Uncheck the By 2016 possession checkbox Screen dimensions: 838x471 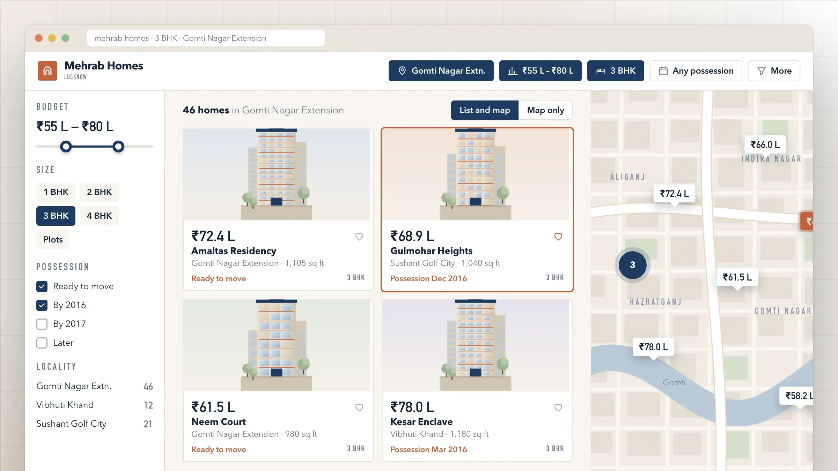pos(42,305)
